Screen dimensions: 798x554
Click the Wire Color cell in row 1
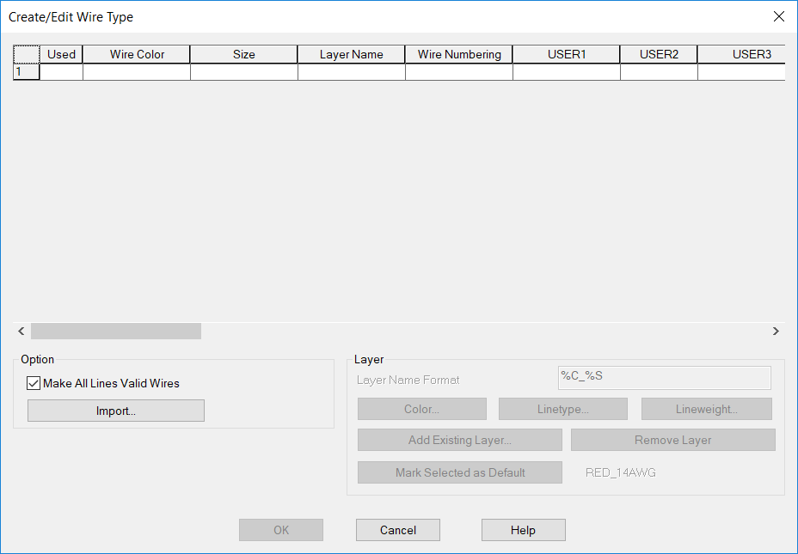tap(137, 71)
